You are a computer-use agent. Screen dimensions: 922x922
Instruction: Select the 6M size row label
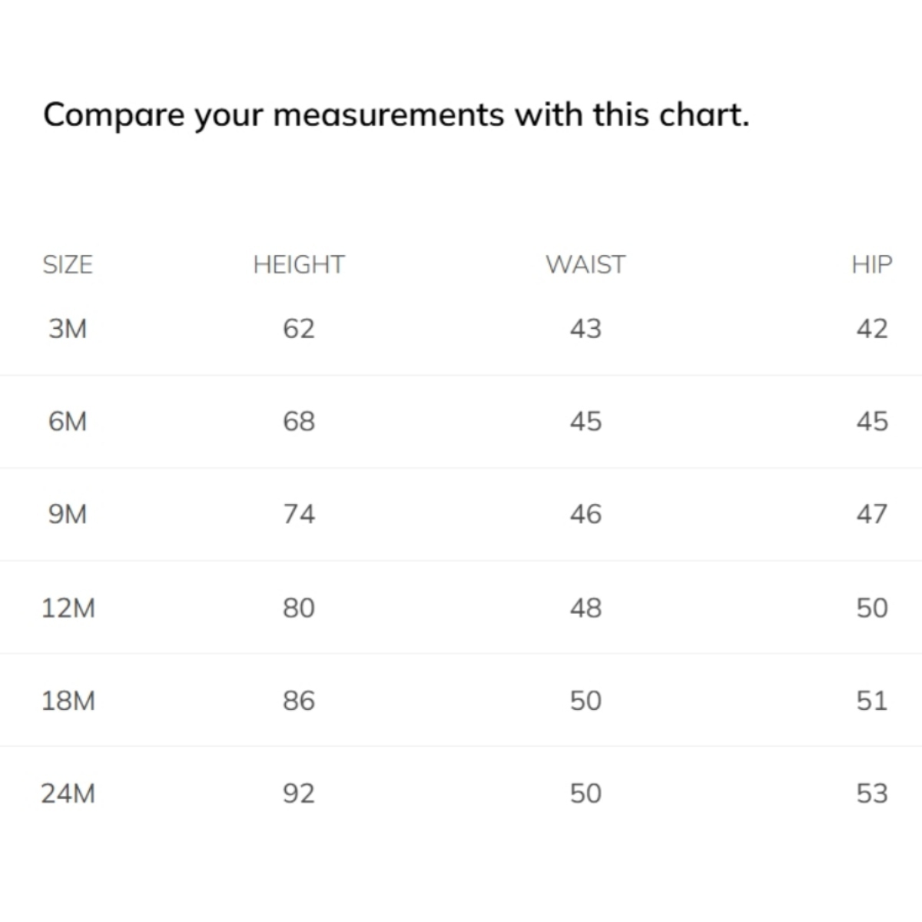pyautogui.click(x=68, y=421)
